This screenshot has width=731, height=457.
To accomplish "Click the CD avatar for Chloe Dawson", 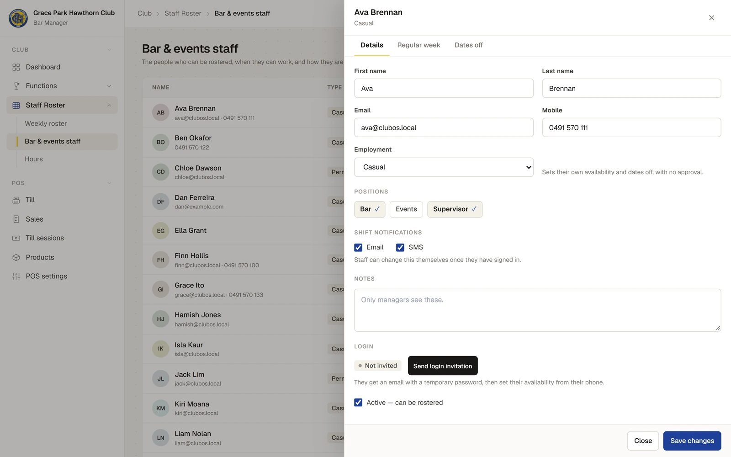I will 161,172.
